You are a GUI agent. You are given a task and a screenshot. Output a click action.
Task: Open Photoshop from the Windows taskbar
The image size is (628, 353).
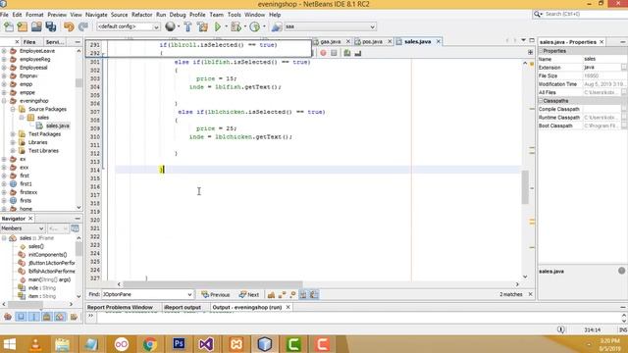click(x=179, y=344)
